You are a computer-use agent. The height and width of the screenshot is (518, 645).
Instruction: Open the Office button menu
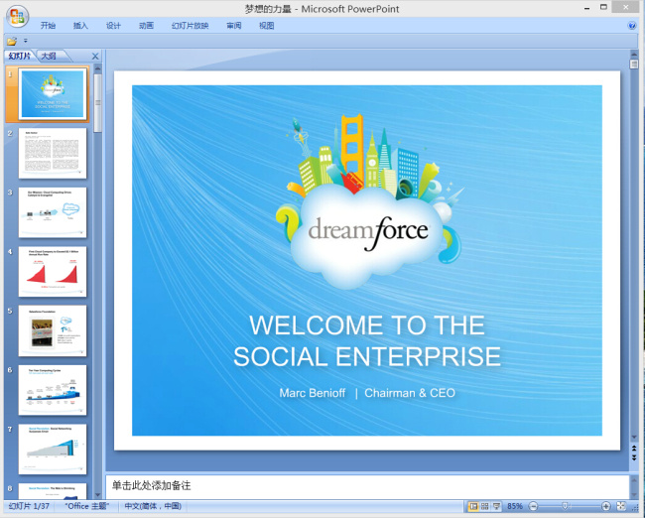point(17,17)
